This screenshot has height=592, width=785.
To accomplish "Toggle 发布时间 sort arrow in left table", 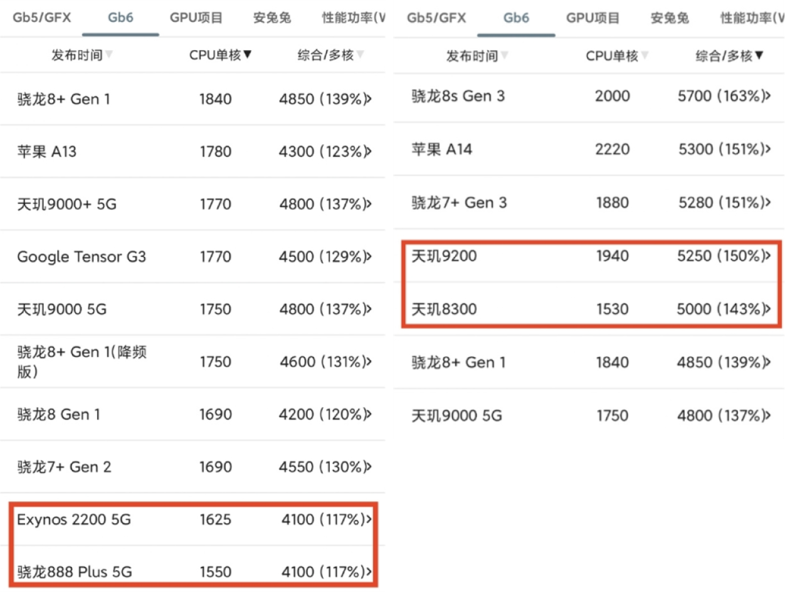I will pos(109,55).
